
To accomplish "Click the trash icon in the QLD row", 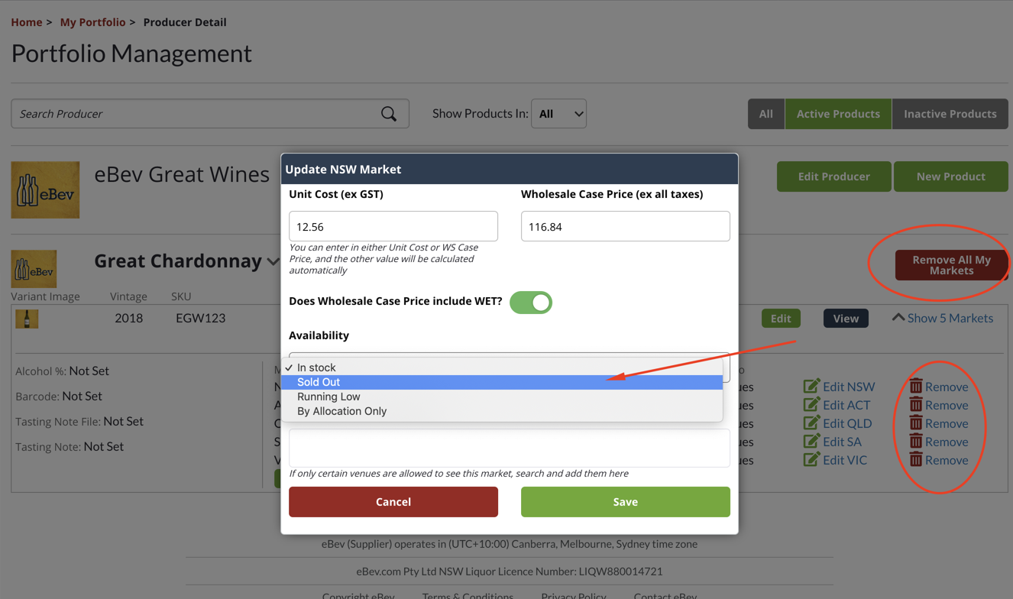I will point(916,423).
